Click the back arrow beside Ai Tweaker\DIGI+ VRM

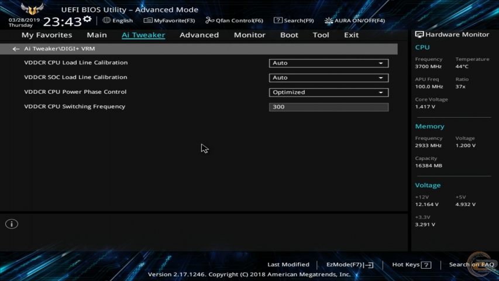point(16,49)
